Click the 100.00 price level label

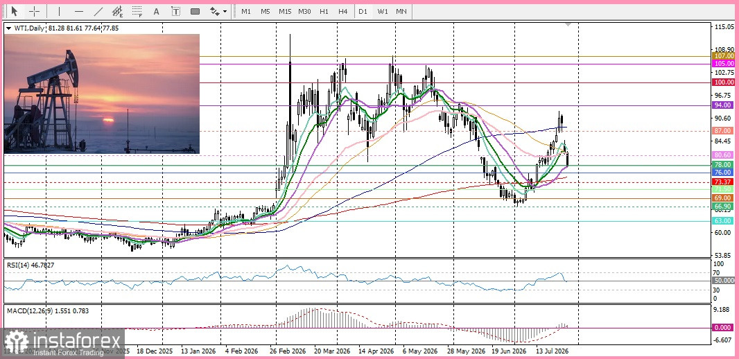click(x=724, y=82)
